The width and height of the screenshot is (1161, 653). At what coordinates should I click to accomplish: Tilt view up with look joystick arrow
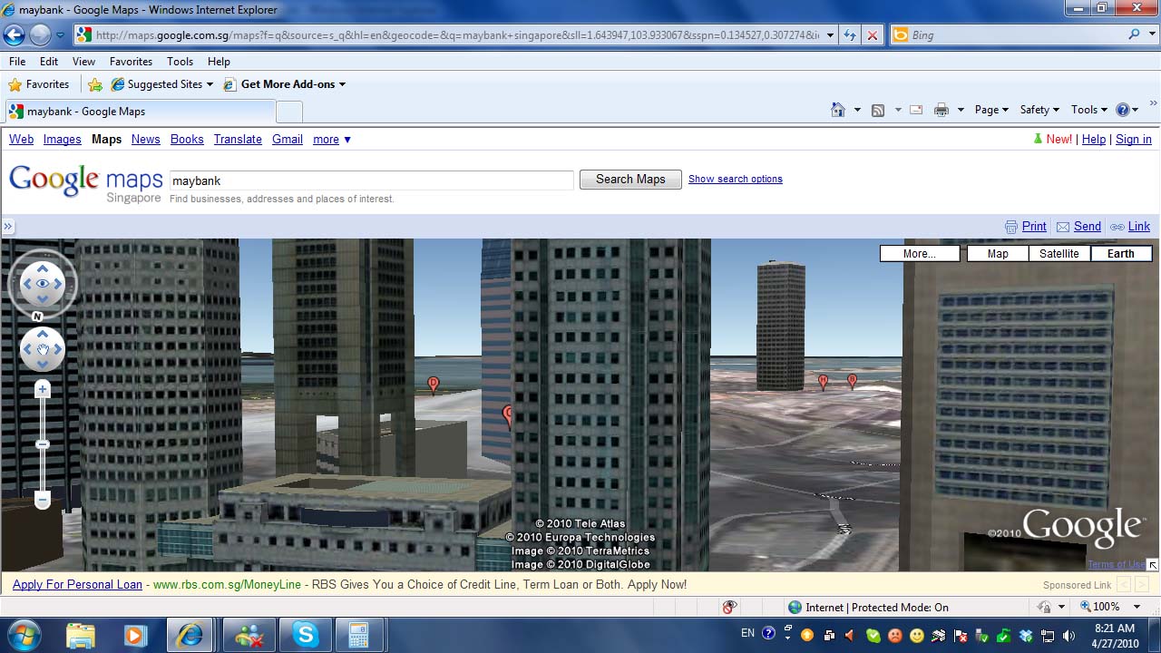[43, 268]
